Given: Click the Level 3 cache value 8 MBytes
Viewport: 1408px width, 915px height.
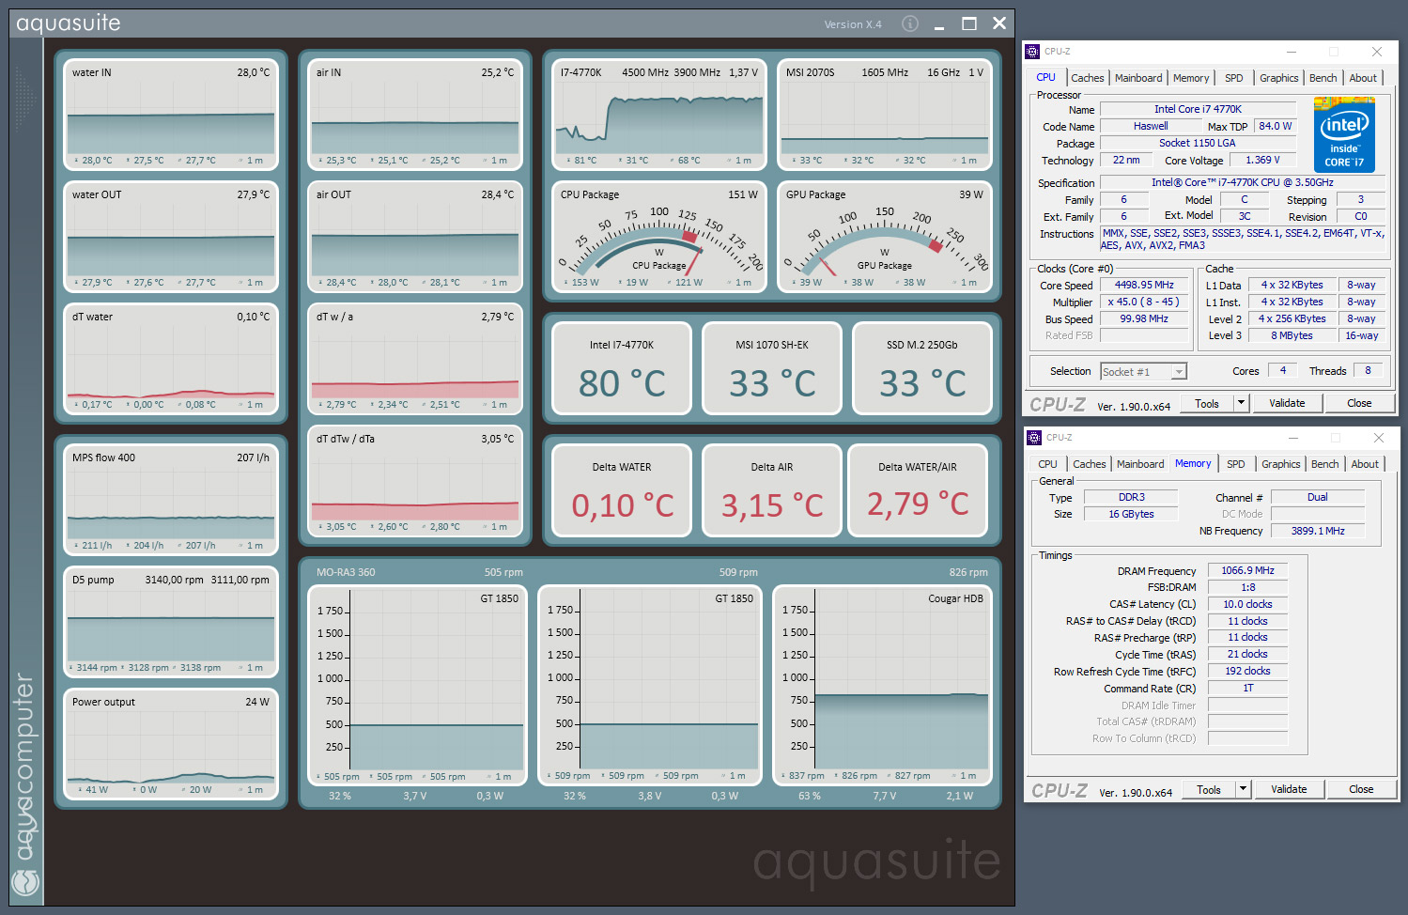Looking at the screenshot, I should coord(1292,336).
